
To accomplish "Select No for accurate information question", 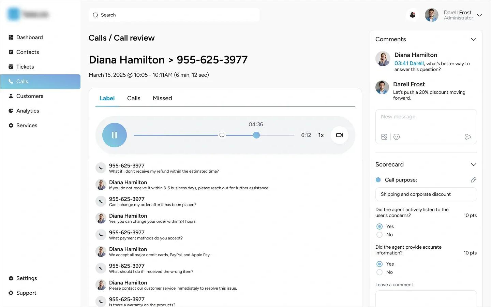I will (x=379, y=272).
